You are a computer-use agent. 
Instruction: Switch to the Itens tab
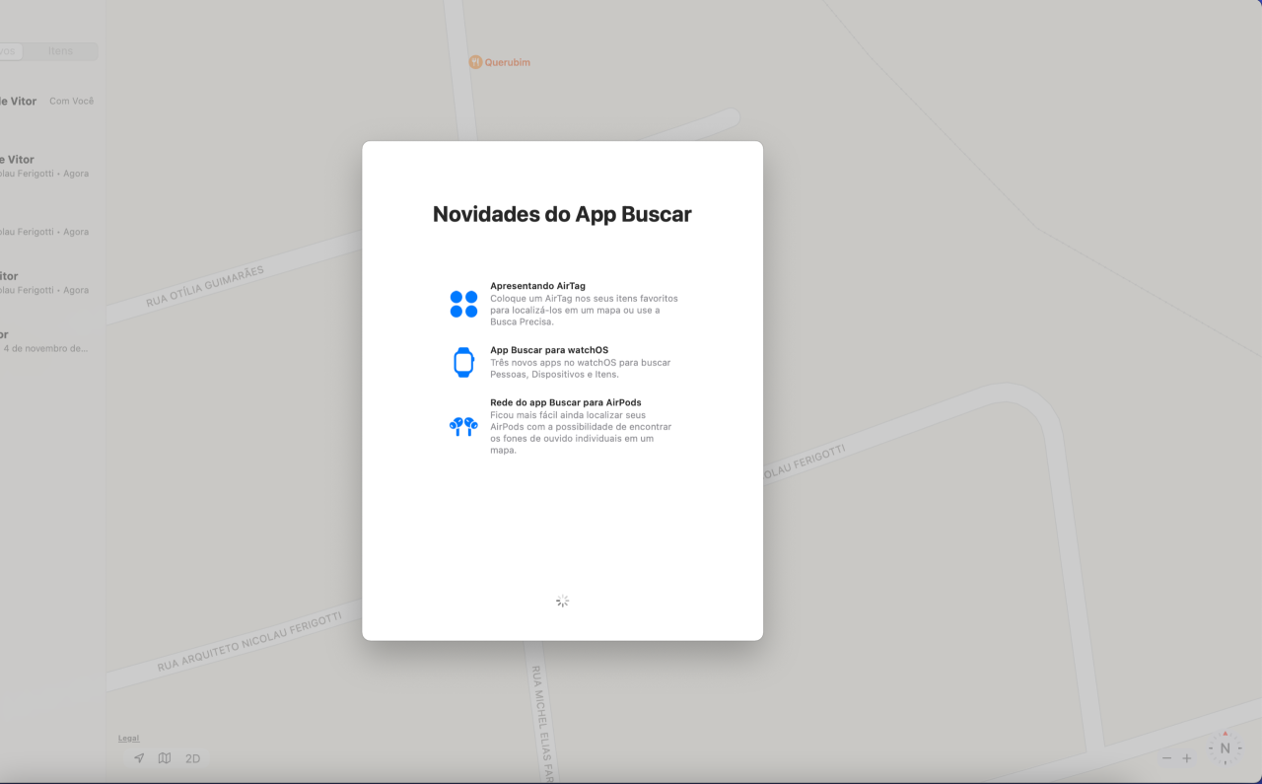pyautogui.click(x=61, y=51)
